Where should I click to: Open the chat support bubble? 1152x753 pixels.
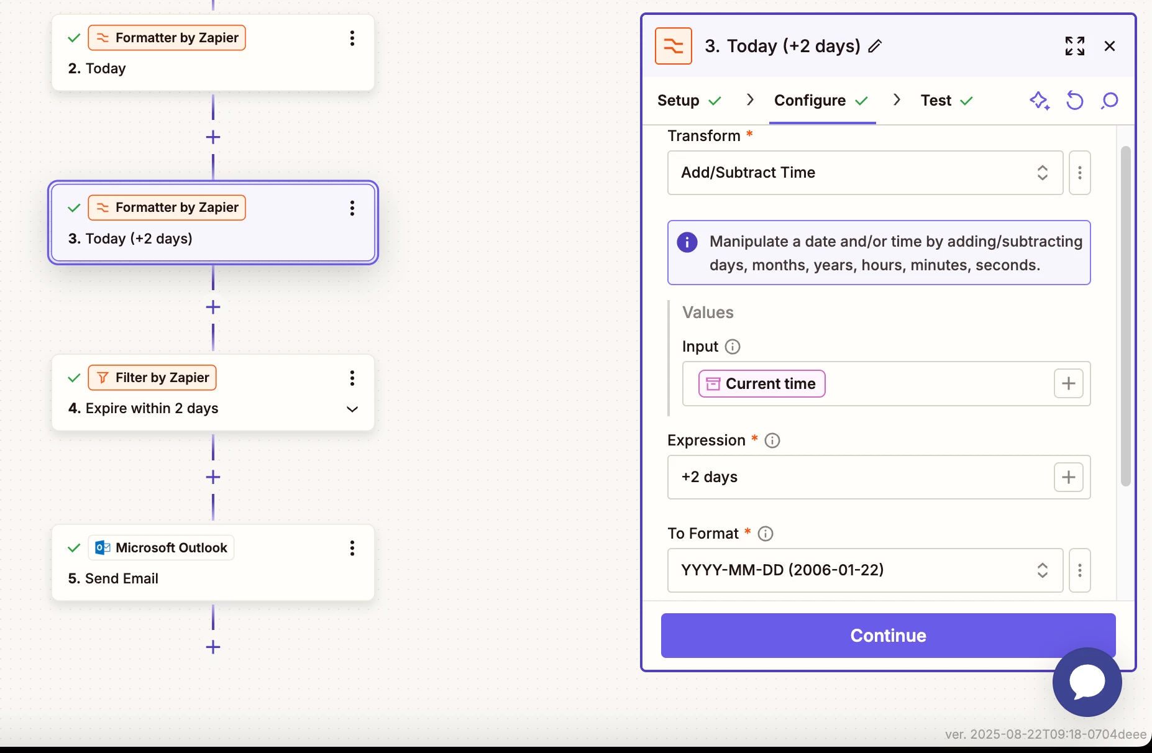click(x=1087, y=682)
